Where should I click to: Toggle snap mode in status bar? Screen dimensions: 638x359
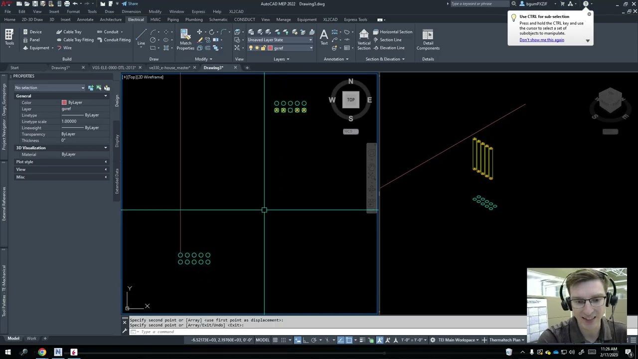point(284,340)
